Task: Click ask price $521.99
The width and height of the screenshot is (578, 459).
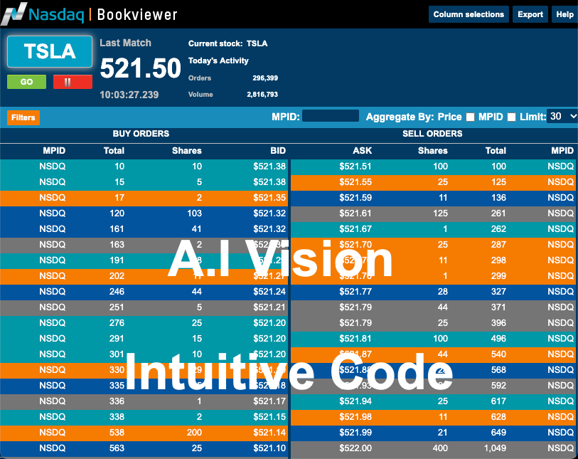Action: coord(355,433)
